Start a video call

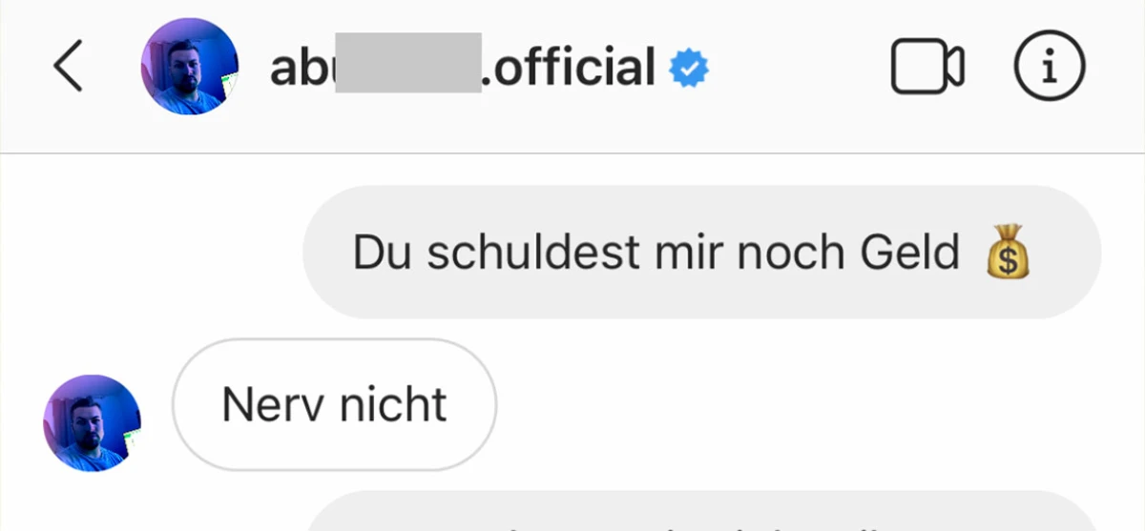tap(926, 69)
